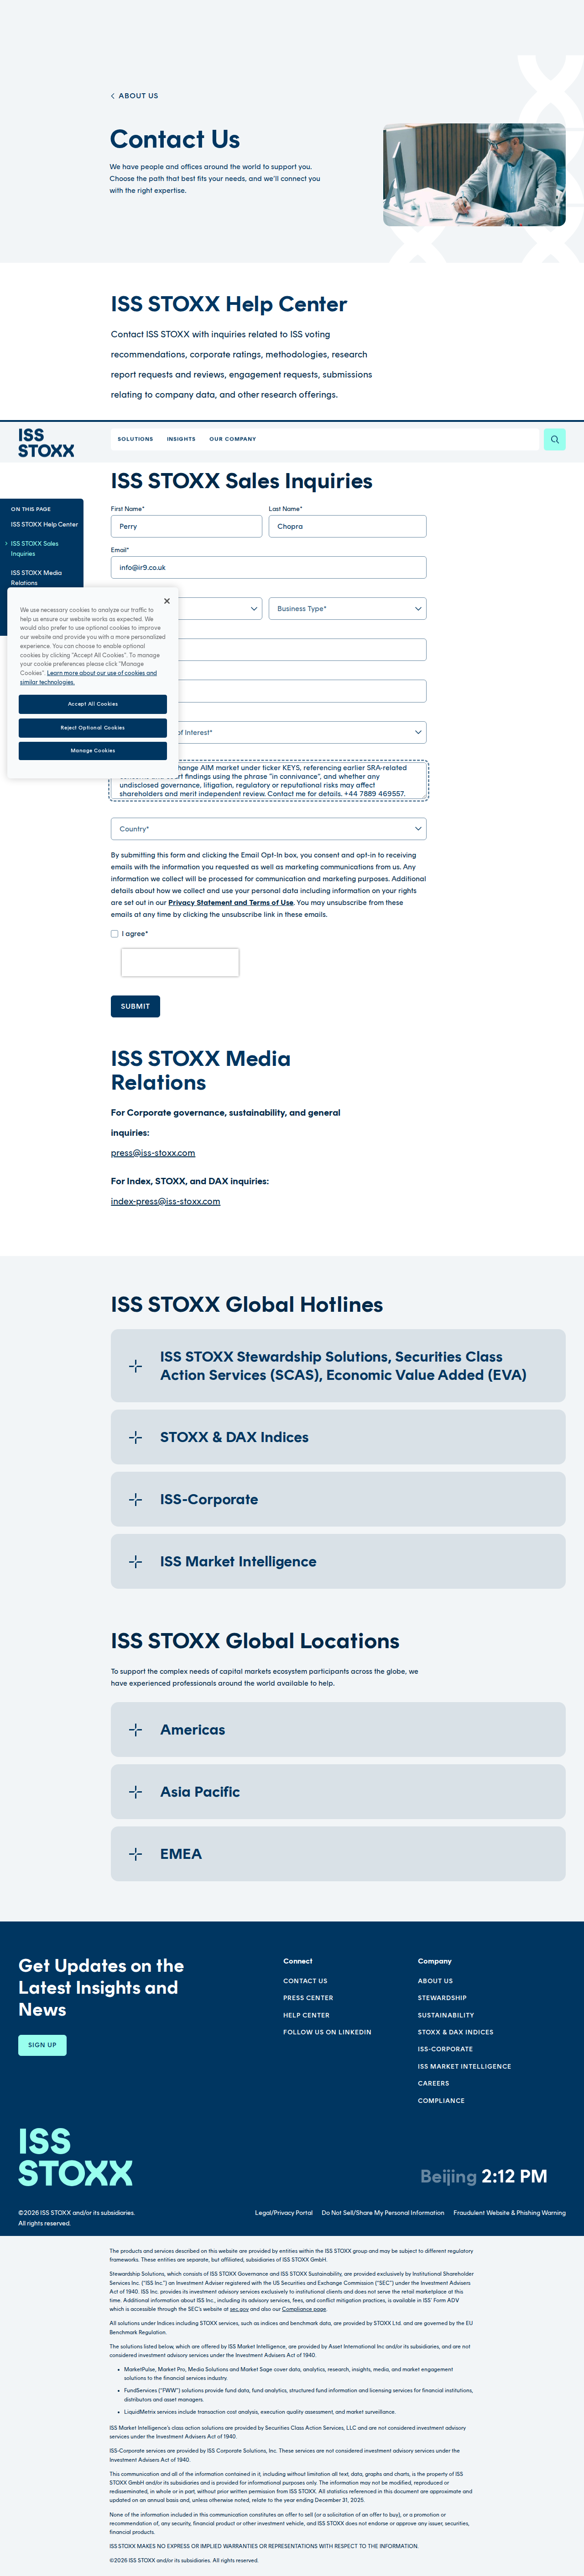This screenshot has height=2576, width=584.
Task: Click the back chevron beside About Us
Action: (x=112, y=96)
